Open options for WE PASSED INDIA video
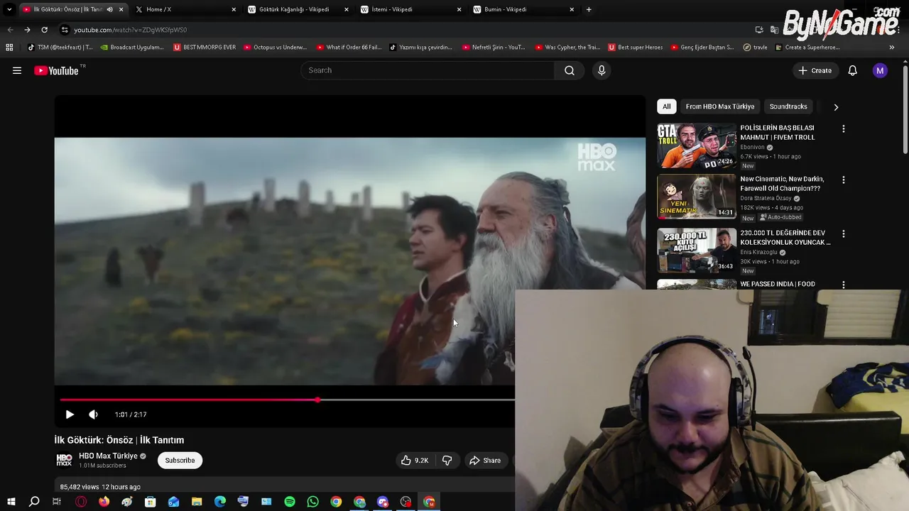The image size is (909, 511). click(843, 285)
